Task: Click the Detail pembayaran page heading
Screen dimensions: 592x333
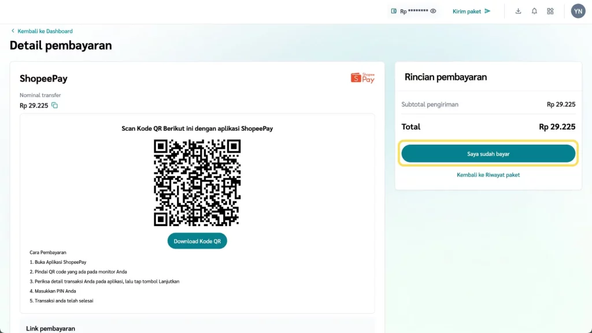Action: 61,45
